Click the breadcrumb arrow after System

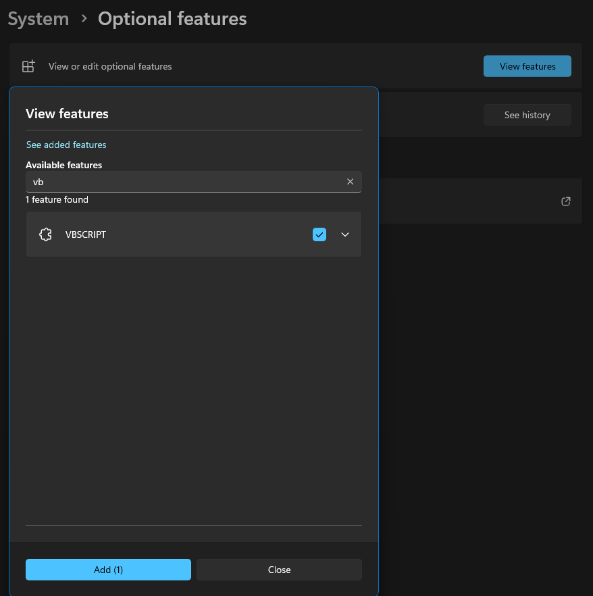click(84, 19)
